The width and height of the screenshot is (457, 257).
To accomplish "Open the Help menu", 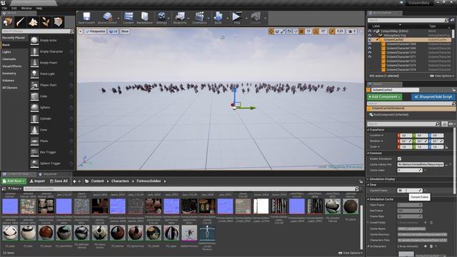I will pyautogui.click(x=39, y=8).
